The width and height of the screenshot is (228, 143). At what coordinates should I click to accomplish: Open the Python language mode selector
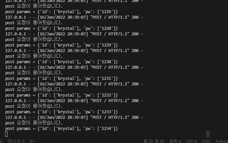pyautogui.click(x=222, y=141)
